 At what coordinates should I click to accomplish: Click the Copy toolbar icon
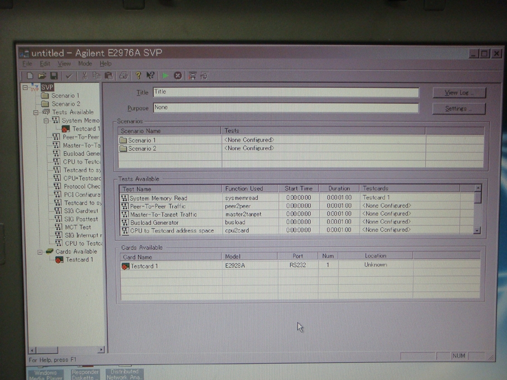[x=96, y=76]
